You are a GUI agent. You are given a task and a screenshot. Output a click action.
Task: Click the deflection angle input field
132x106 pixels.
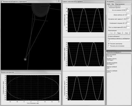point(127,10)
